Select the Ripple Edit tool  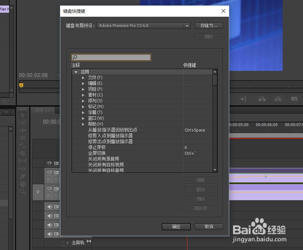point(23,130)
